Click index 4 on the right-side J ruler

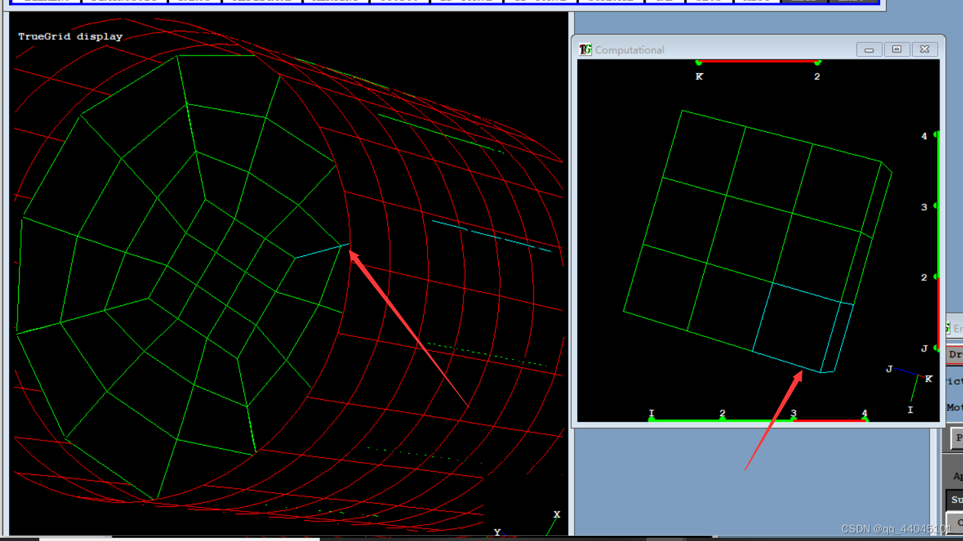pos(924,136)
